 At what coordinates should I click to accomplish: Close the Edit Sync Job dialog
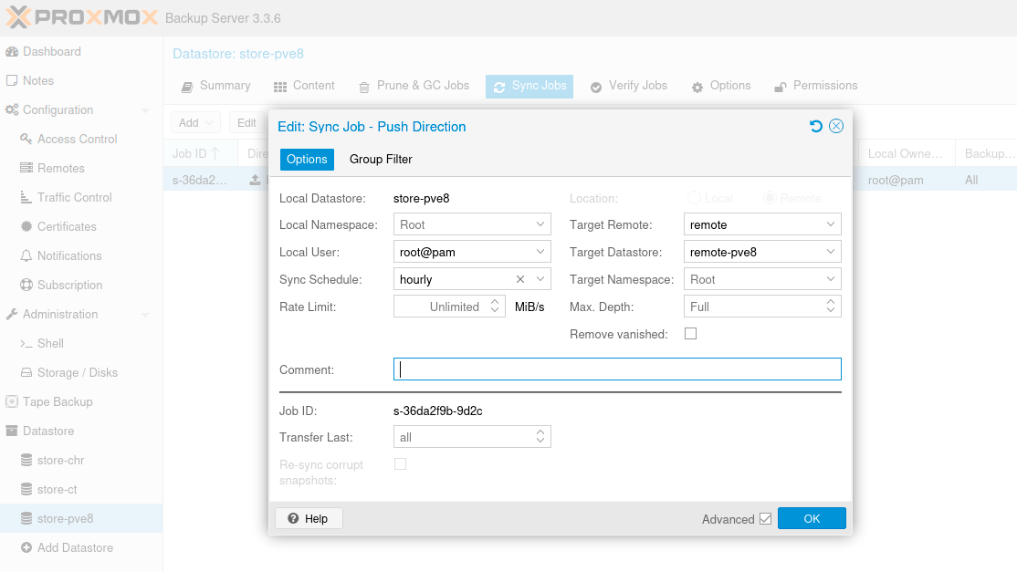point(836,126)
